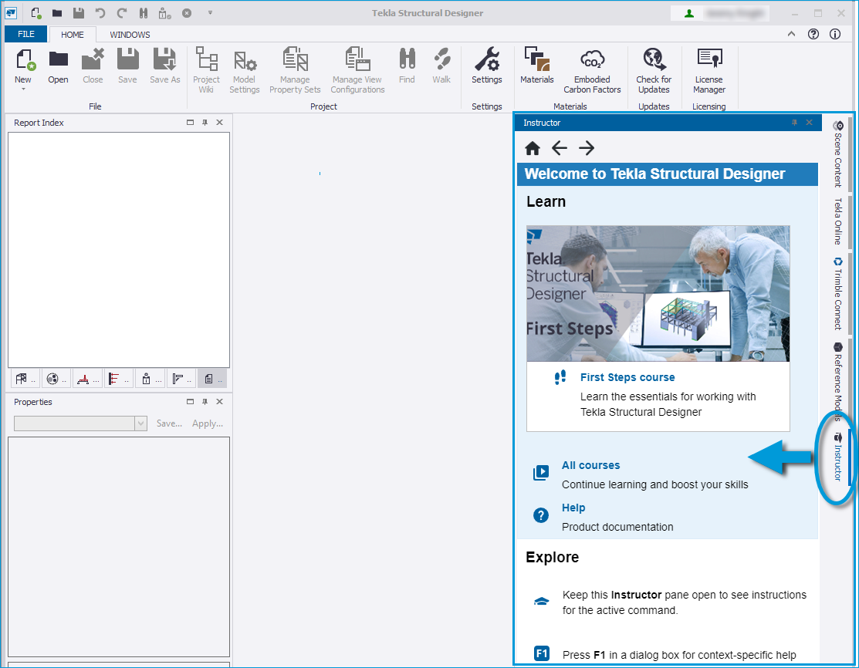The image size is (859, 668).
Task: Open the All courses link
Action: pos(590,465)
